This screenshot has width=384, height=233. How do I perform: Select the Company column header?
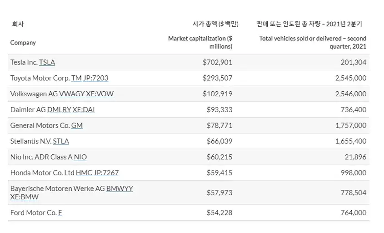(23, 43)
